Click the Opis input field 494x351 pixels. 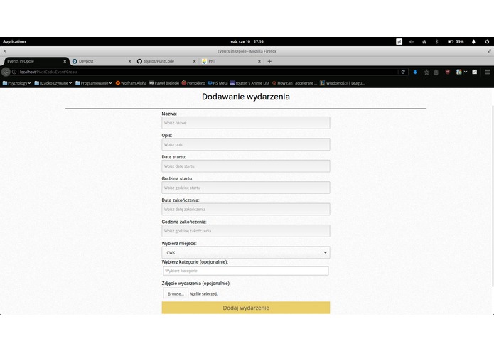246,144
